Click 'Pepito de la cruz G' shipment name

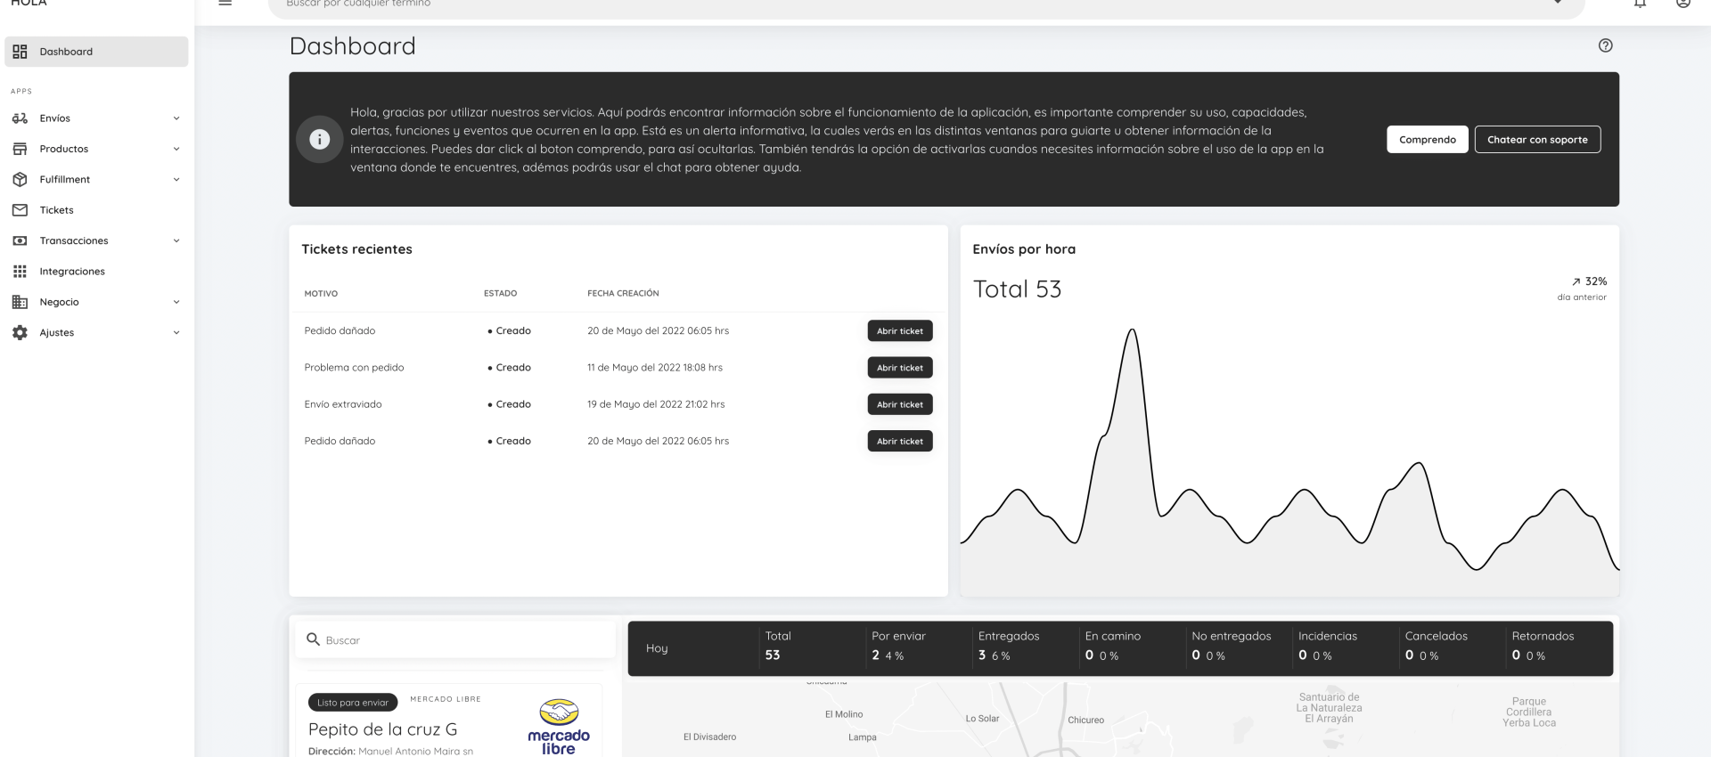pos(382,729)
